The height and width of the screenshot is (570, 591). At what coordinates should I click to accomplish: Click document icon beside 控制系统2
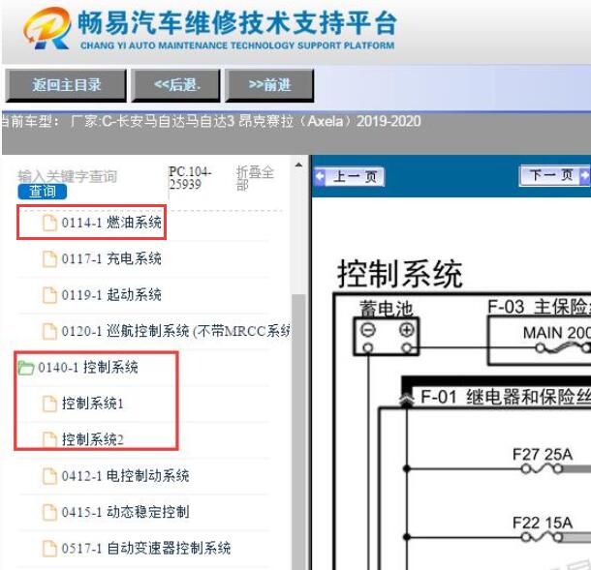click(49, 439)
